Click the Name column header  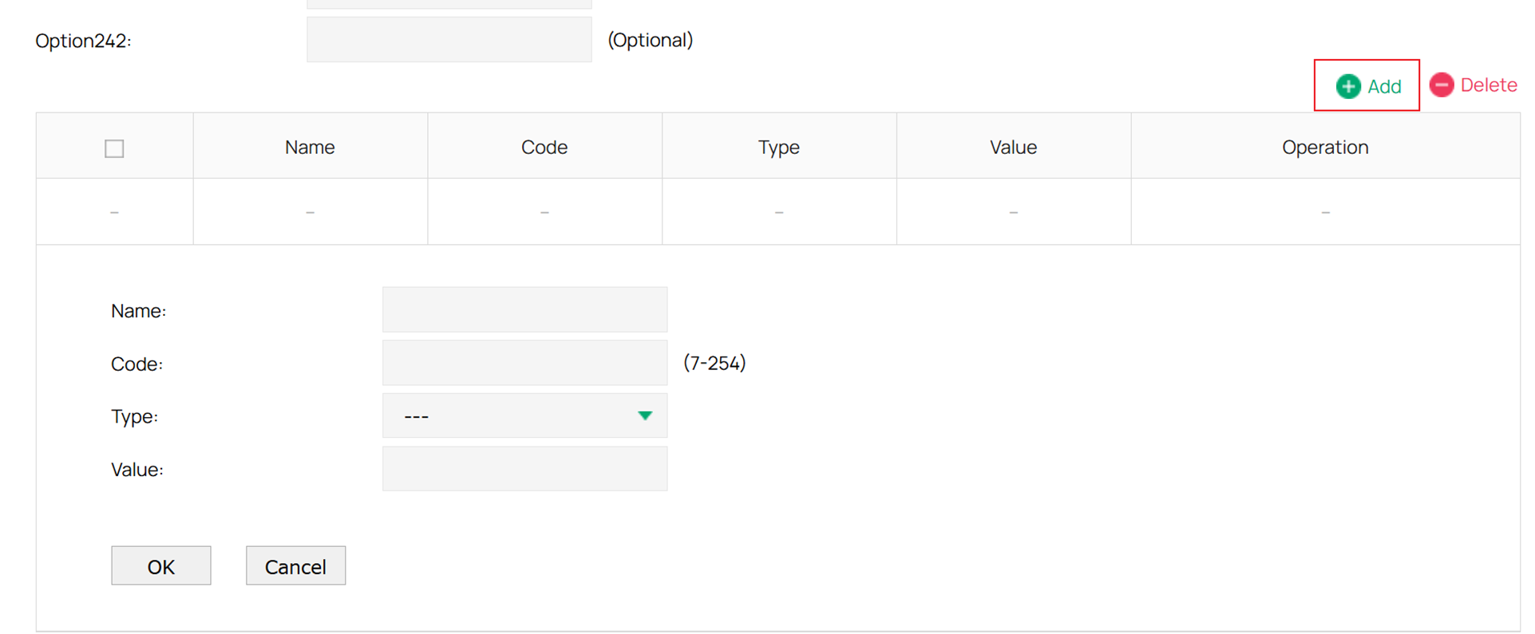pos(310,147)
